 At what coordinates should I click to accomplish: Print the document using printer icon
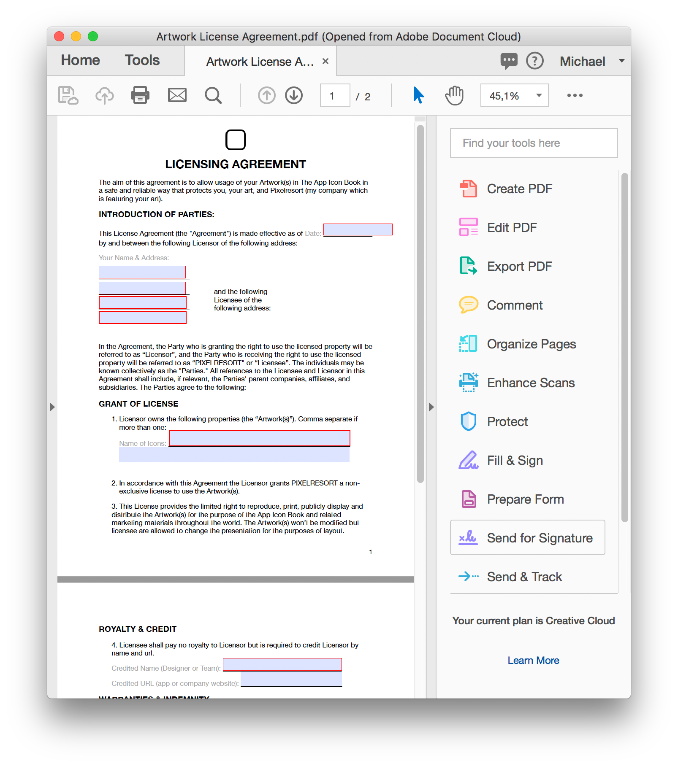140,95
